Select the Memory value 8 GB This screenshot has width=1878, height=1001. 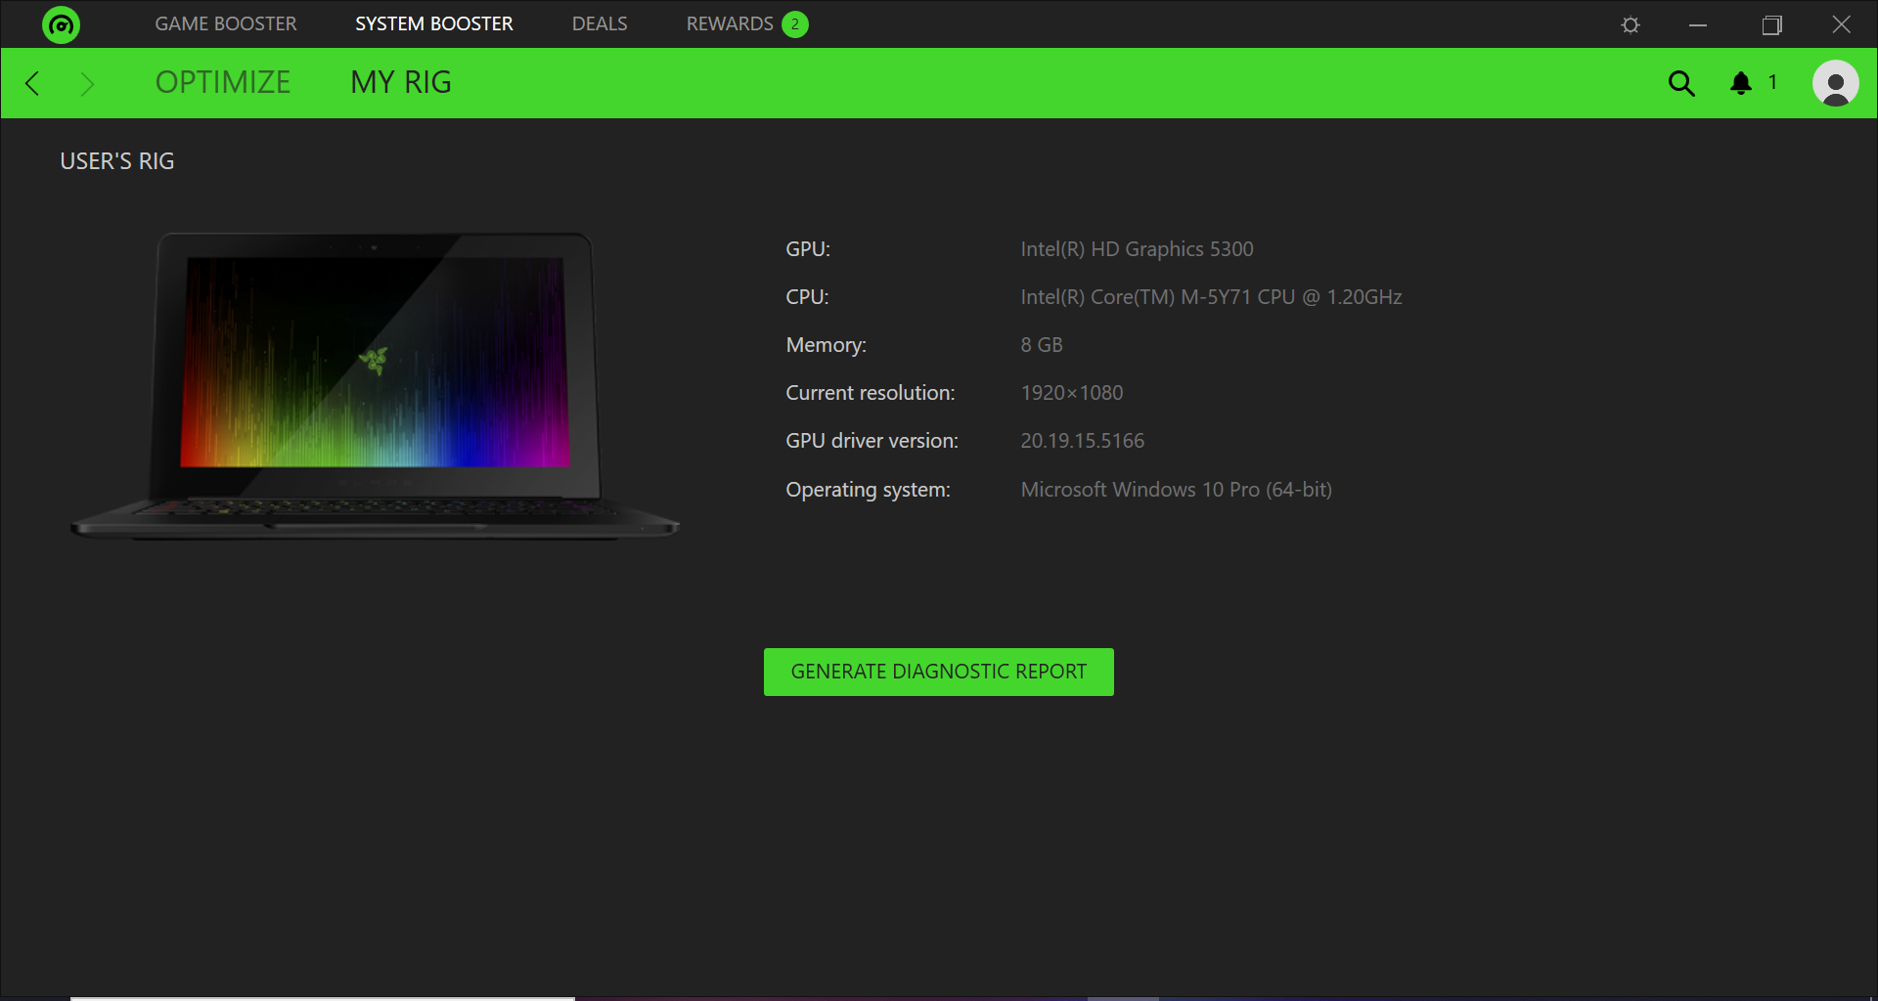[1042, 345]
